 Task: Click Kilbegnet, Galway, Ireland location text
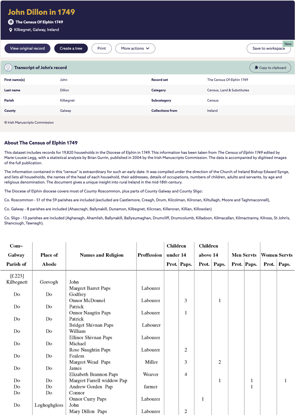click(x=36, y=30)
